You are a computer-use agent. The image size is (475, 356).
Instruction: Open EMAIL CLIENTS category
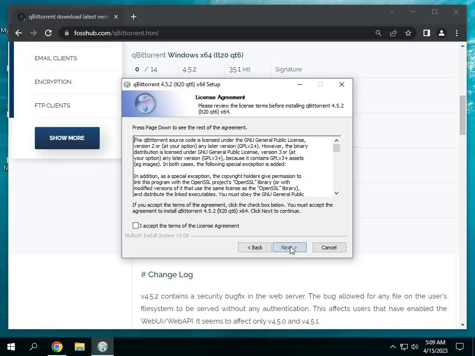click(x=56, y=58)
